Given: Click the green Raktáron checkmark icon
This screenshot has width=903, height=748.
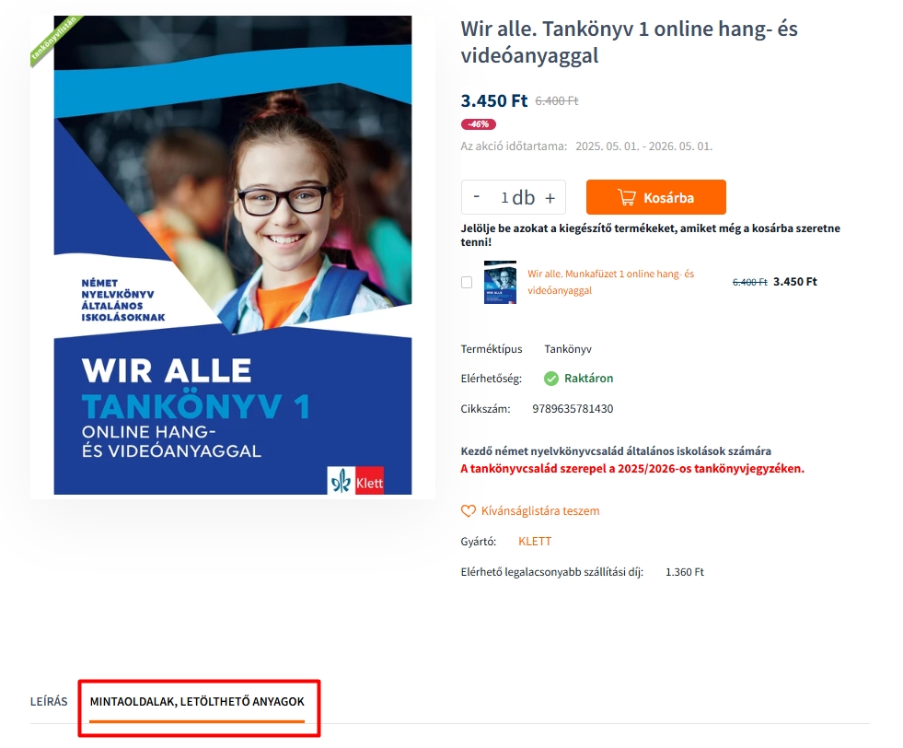Looking at the screenshot, I should pos(551,379).
